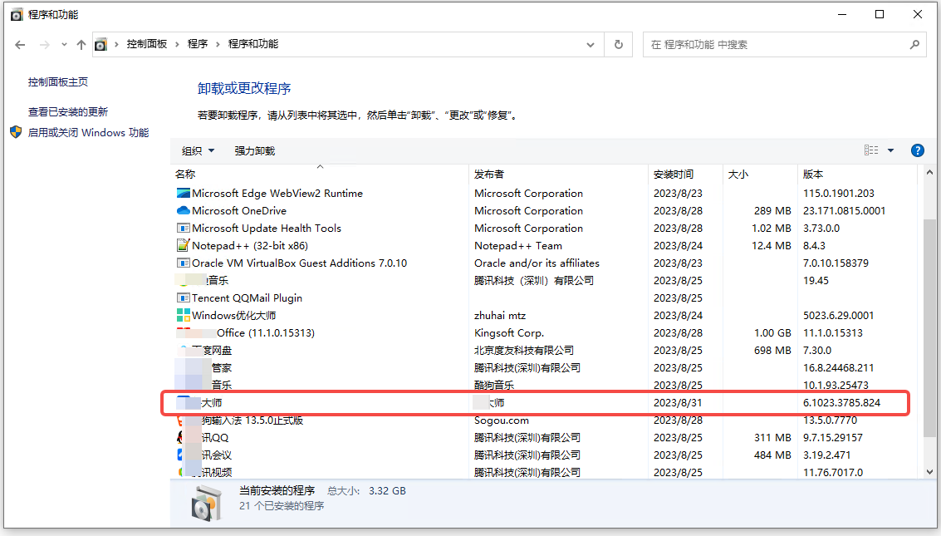Click the Notepad++ Team publisher cell
The height and width of the screenshot is (536, 941).
[518, 245]
